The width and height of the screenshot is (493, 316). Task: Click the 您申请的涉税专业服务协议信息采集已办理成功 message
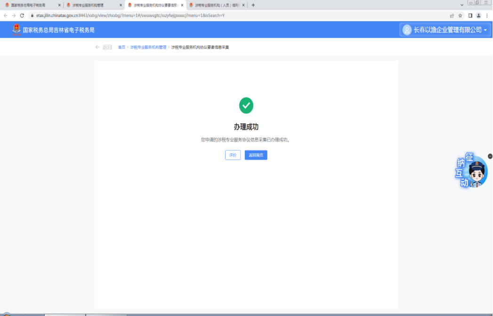[x=245, y=140]
